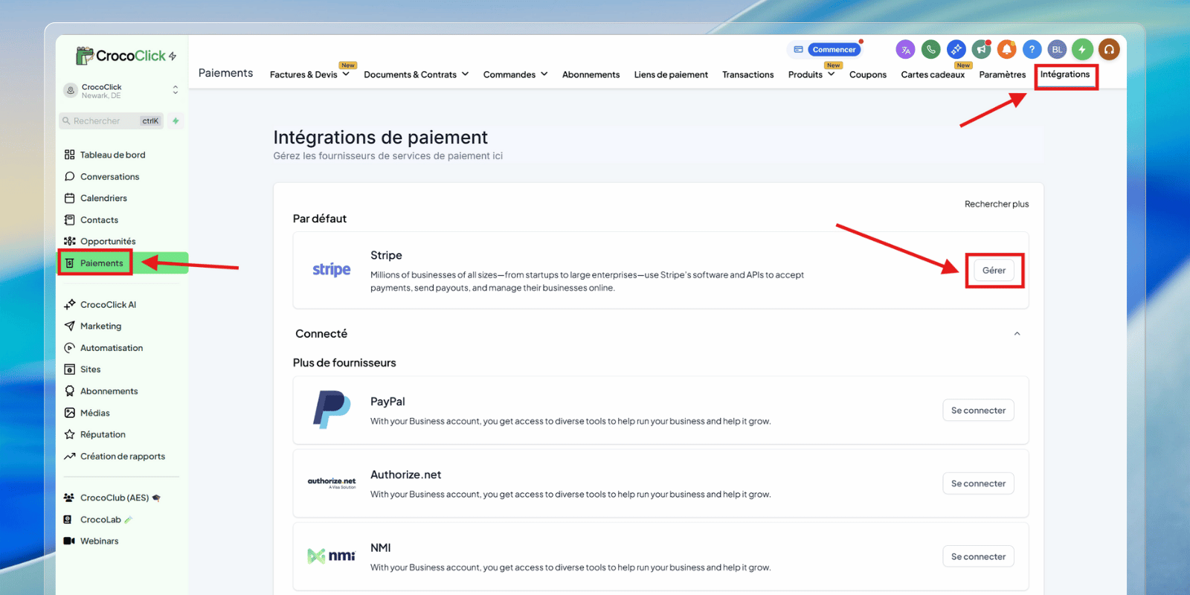1190x595 pixels.
Task: Click the Tableau de bord grid icon
Action: (x=69, y=155)
